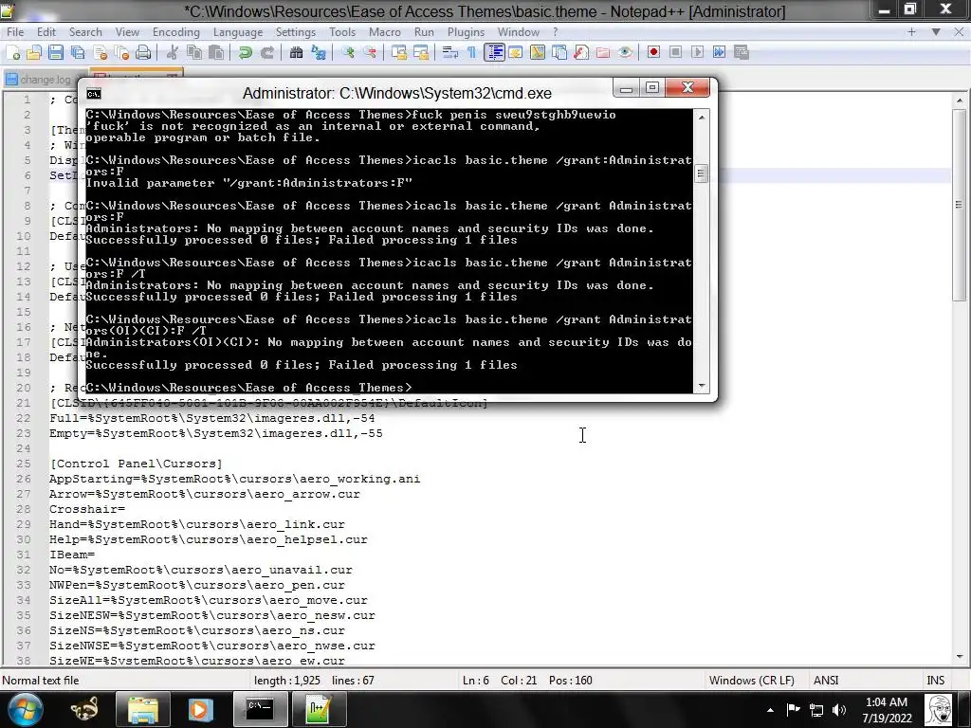Click the Save All toolbar icon
Viewport: 971px width, 728px height.
pos(78,53)
